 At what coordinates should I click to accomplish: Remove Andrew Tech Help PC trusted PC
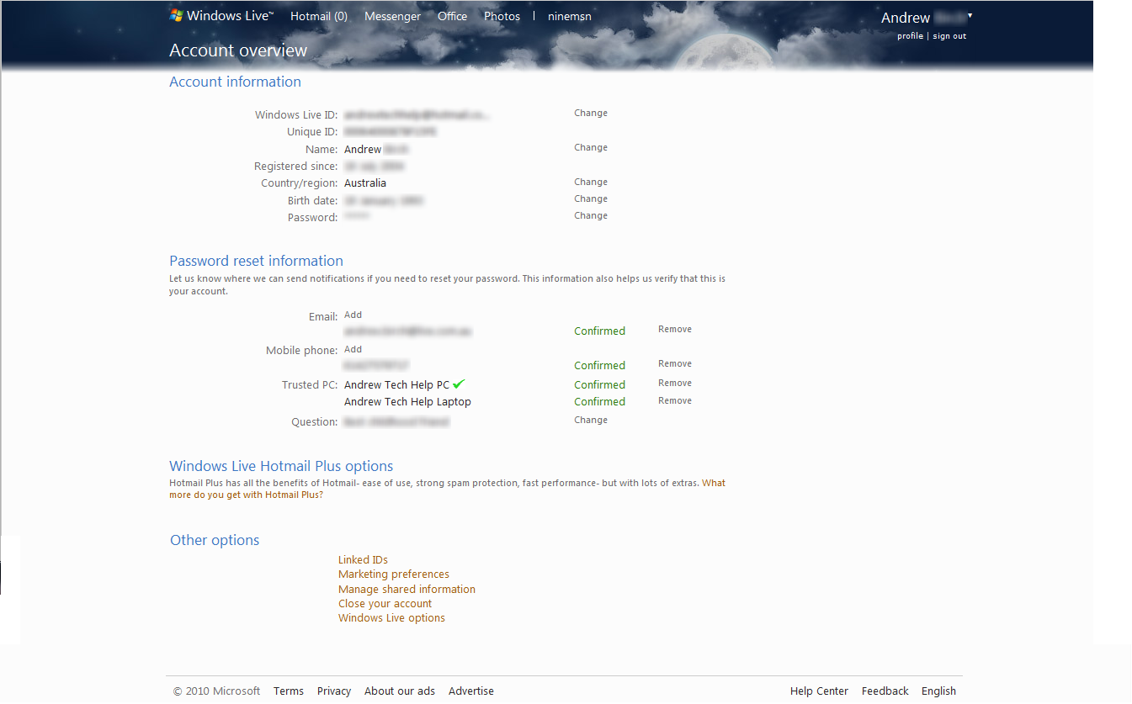click(x=675, y=383)
